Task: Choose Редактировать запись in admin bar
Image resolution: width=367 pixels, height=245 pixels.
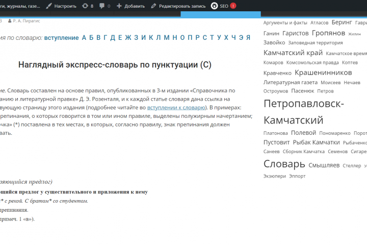Action: pyautogui.click(x=178, y=6)
